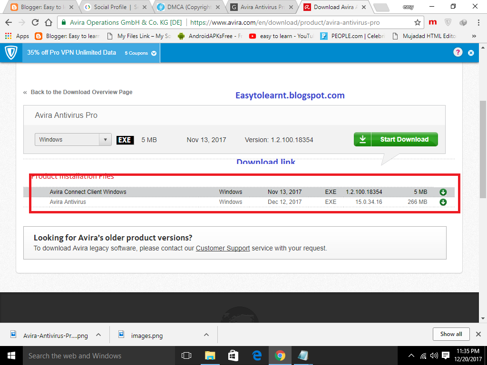Expand the 5 Coupons dropdown
Image resolution: width=487 pixels, height=365 pixels.
140,53
